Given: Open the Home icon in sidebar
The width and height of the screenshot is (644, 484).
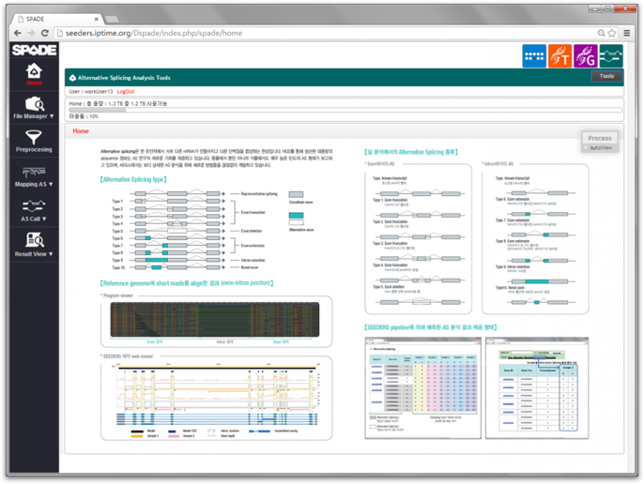Looking at the screenshot, I should coord(34,73).
